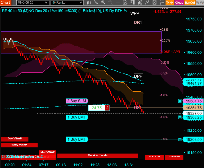Cancel the 2 Buy SLM order X
Screen dimensions: 204x168
pyautogui.click(x=180, y=101)
